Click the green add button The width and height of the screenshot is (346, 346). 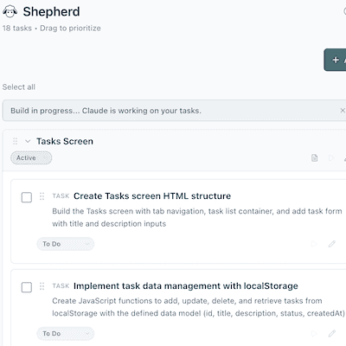pos(335,60)
